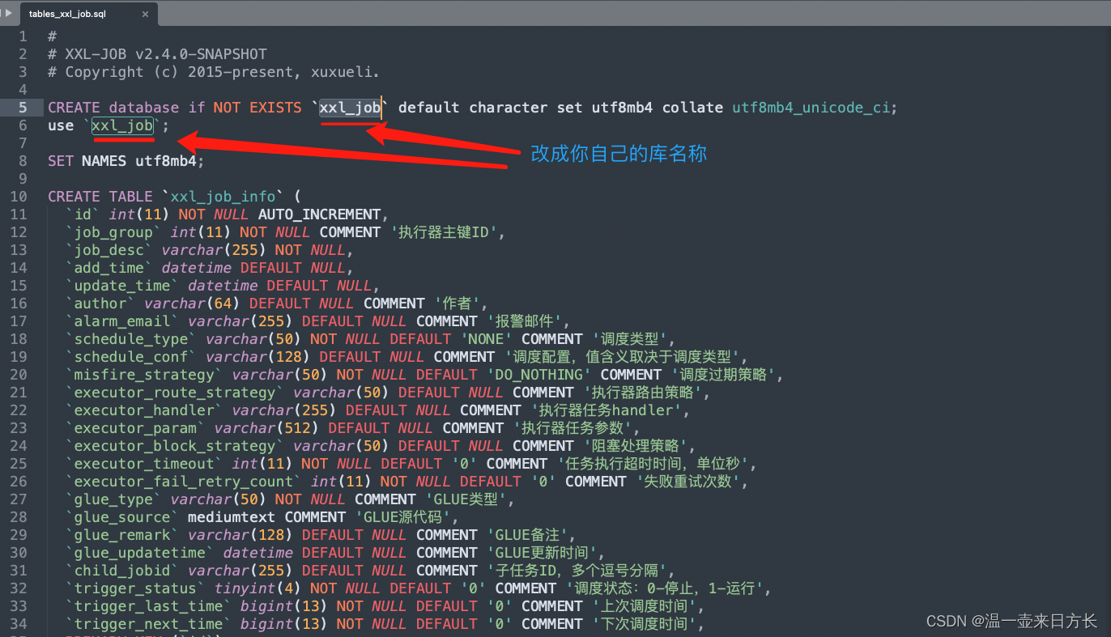Click varchar(512) on executor_param line
1111x637 pixels.
[x=266, y=428]
